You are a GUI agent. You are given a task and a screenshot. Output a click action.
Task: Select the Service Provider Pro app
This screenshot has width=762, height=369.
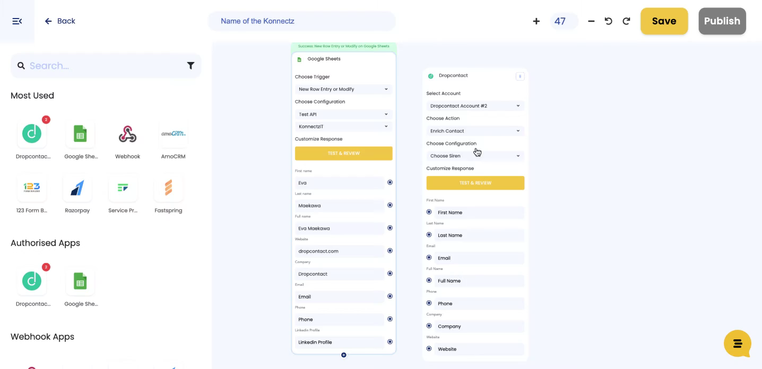pos(123,188)
